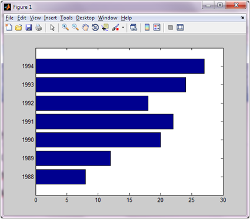Activate the Zoom Out tool
250x219 pixels.
[x=75, y=28]
